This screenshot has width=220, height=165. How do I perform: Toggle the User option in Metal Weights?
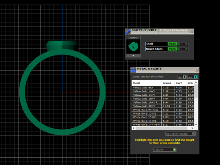192,77
